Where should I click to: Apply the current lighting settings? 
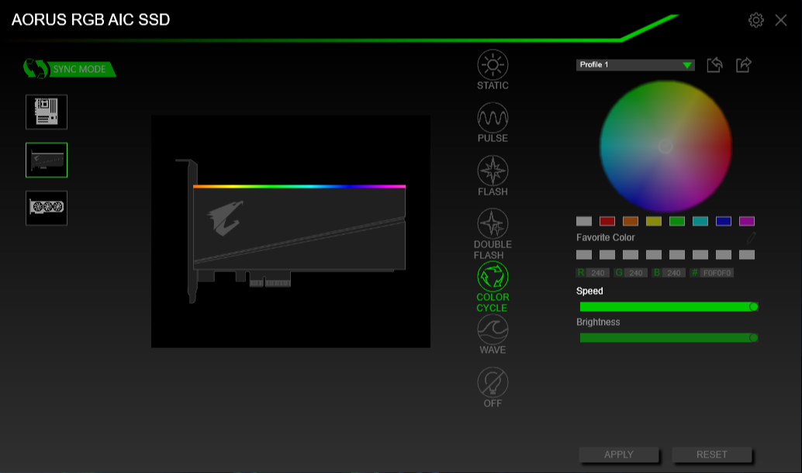pos(618,455)
